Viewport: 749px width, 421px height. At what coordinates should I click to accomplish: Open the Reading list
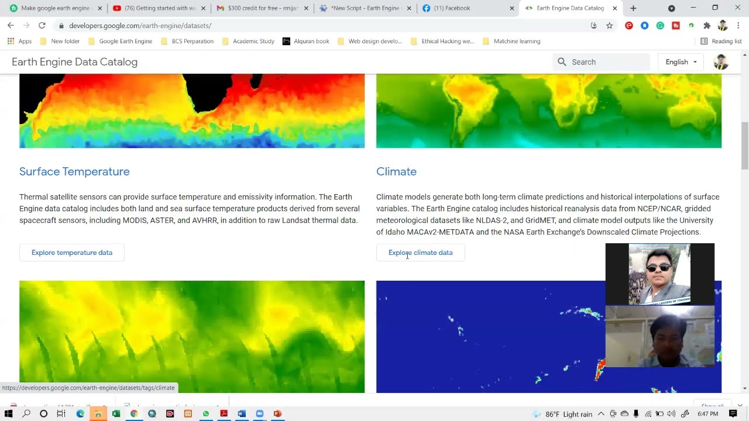click(x=721, y=42)
